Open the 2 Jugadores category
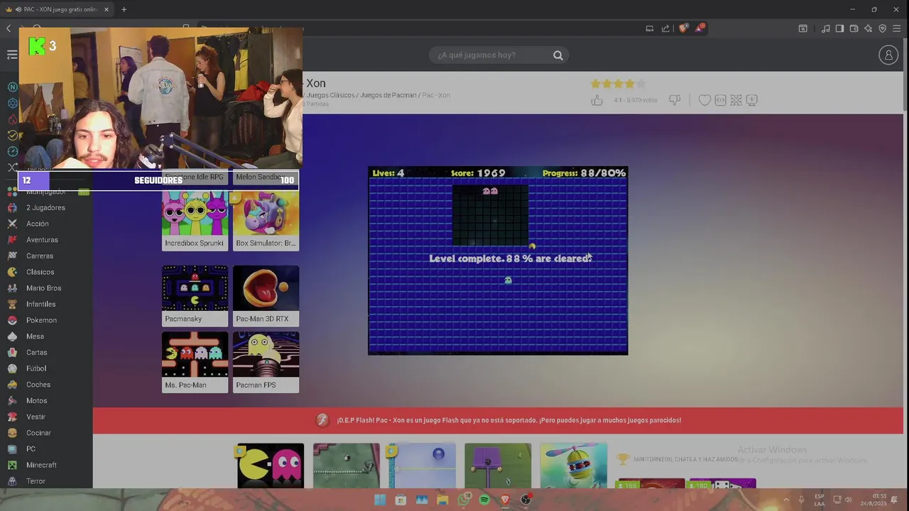This screenshot has width=909, height=511. click(45, 208)
